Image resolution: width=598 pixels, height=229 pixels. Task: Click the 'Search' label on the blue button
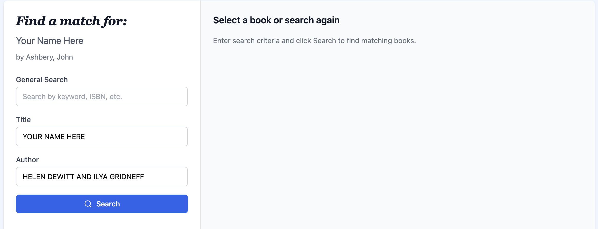(x=107, y=204)
